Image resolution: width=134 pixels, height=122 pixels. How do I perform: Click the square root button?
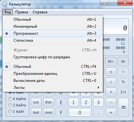[x=123, y=72]
